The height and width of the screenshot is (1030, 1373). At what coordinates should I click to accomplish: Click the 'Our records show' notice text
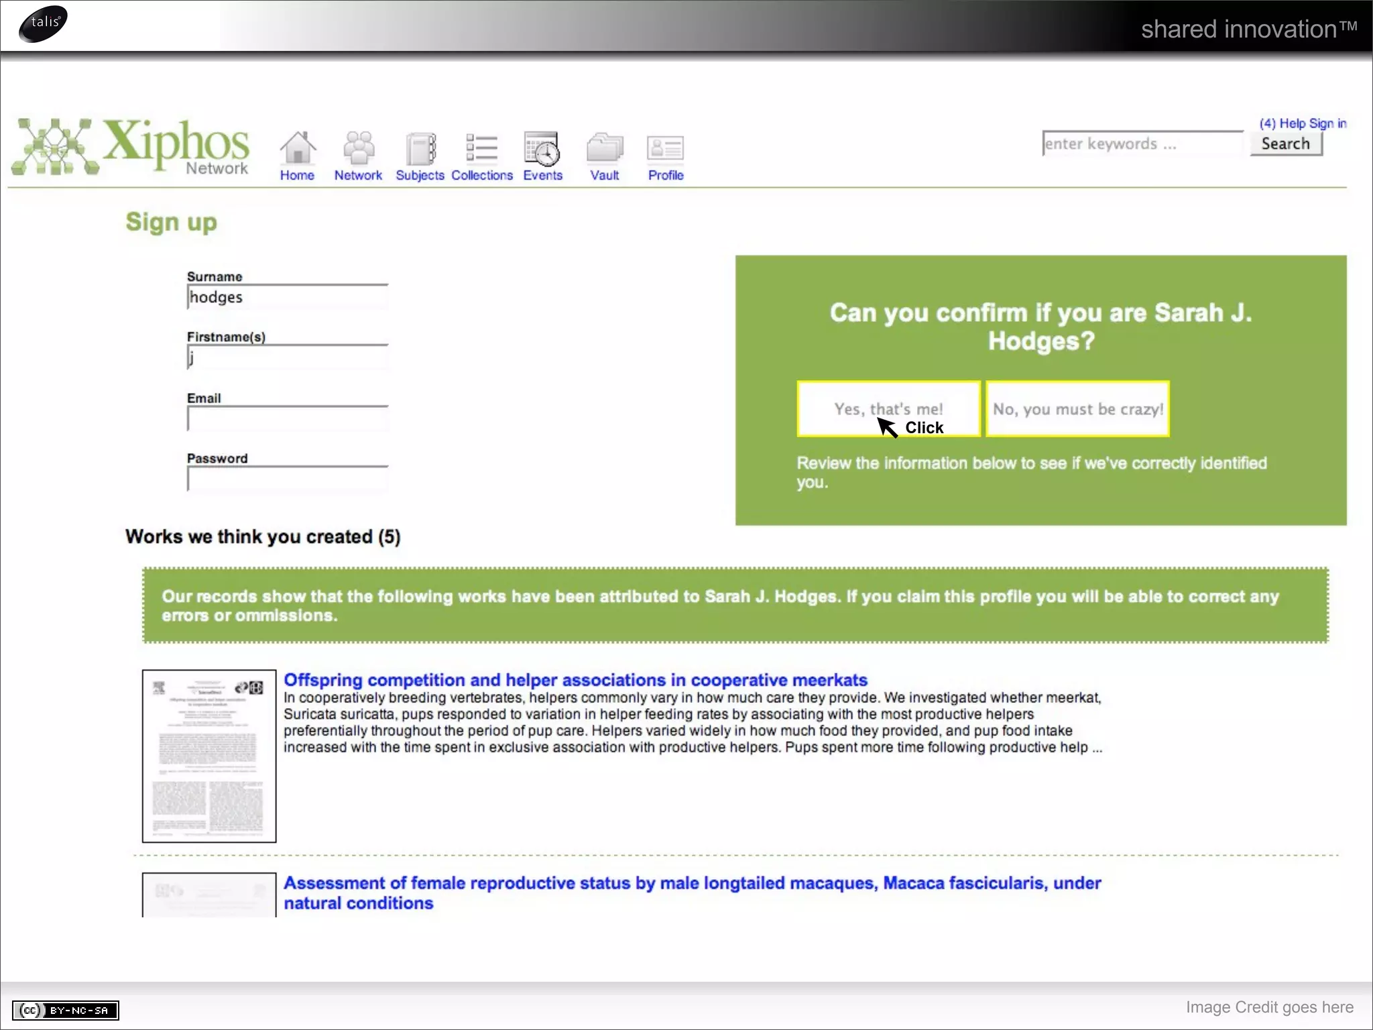pos(721,606)
